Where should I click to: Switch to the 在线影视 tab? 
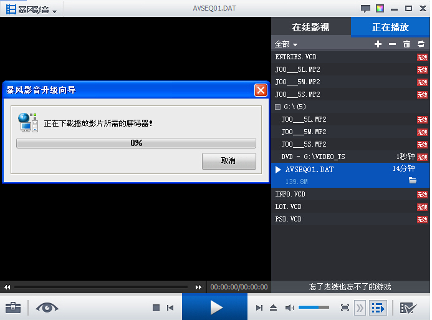pos(310,27)
